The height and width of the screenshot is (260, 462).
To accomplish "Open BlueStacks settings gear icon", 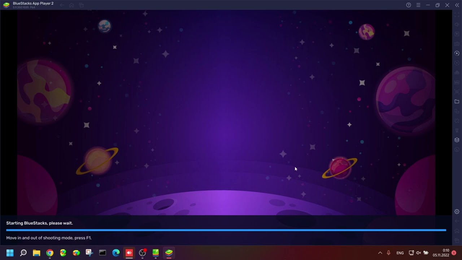I will tap(457, 212).
